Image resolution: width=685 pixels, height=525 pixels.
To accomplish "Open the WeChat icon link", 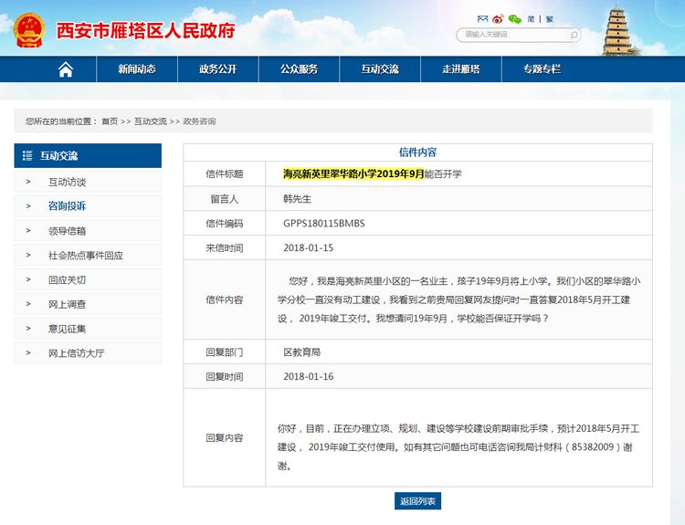I will [514, 18].
